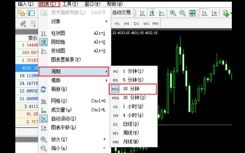This screenshot has height=153, width=245.
Task: Select 30 分钟(3) period
Action: coord(134,98)
